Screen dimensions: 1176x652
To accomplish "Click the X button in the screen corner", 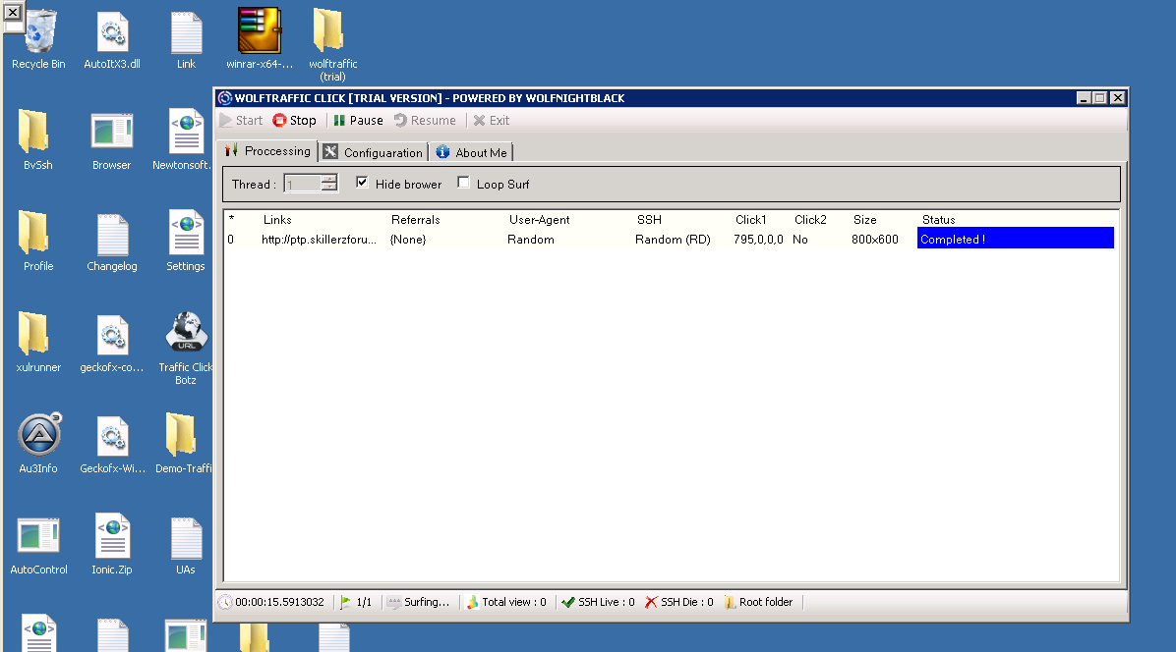I will [13, 13].
